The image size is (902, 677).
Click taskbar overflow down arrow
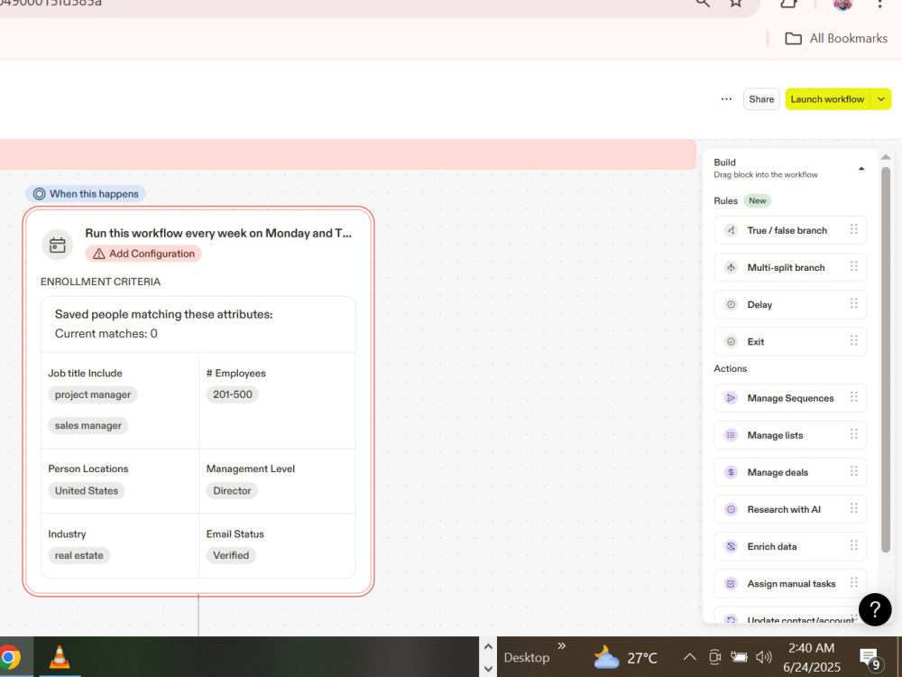pyautogui.click(x=488, y=669)
